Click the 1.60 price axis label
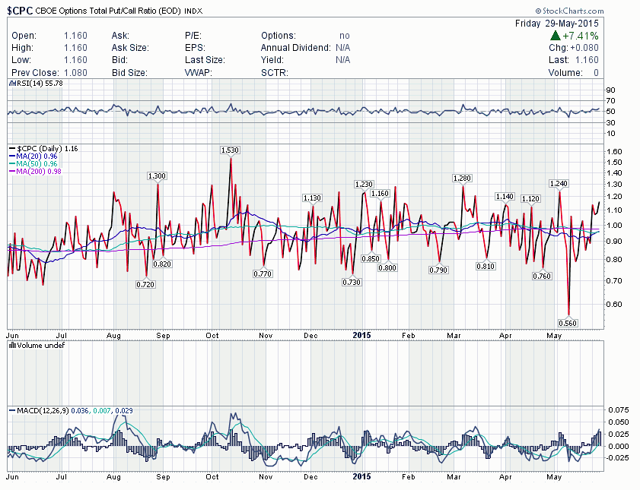This screenshot has width=640, height=490. 615,152
